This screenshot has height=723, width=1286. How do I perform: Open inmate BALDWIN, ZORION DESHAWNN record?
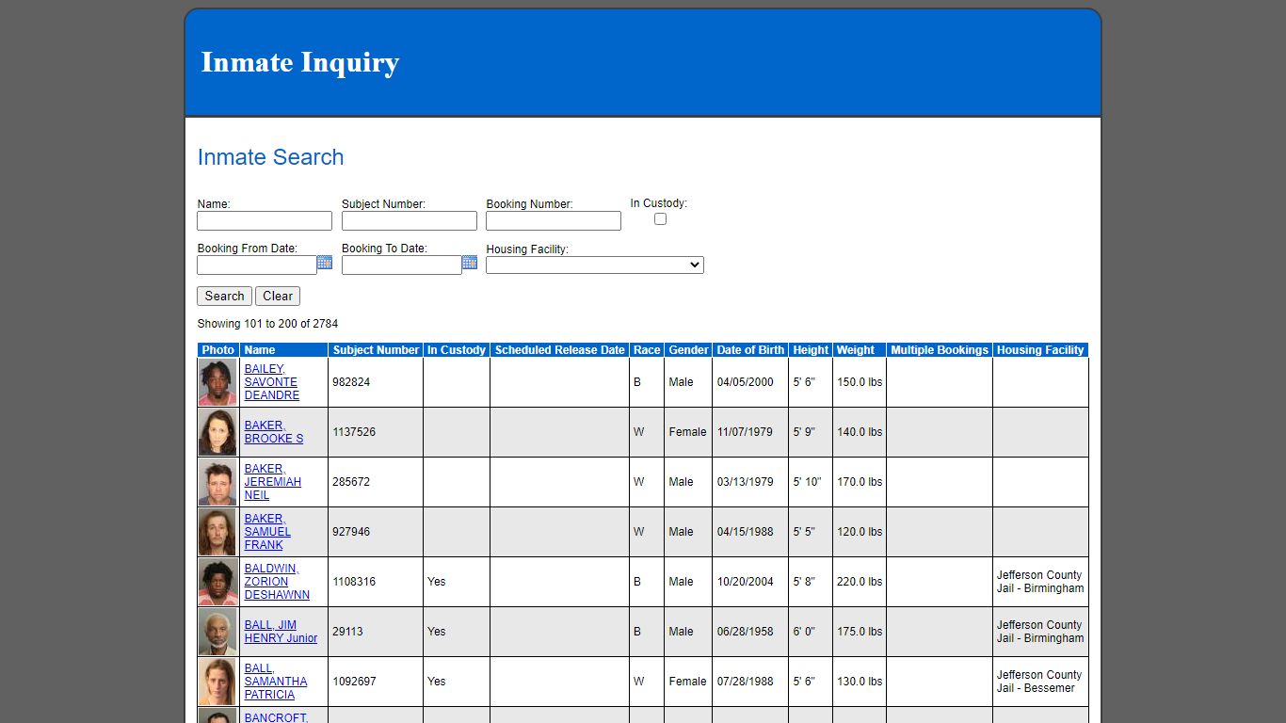[x=277, y=582]
